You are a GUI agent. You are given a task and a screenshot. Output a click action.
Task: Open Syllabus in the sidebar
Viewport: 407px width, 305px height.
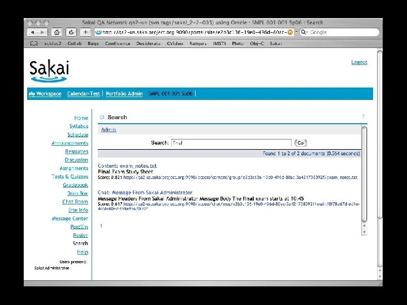coord(79,127)
